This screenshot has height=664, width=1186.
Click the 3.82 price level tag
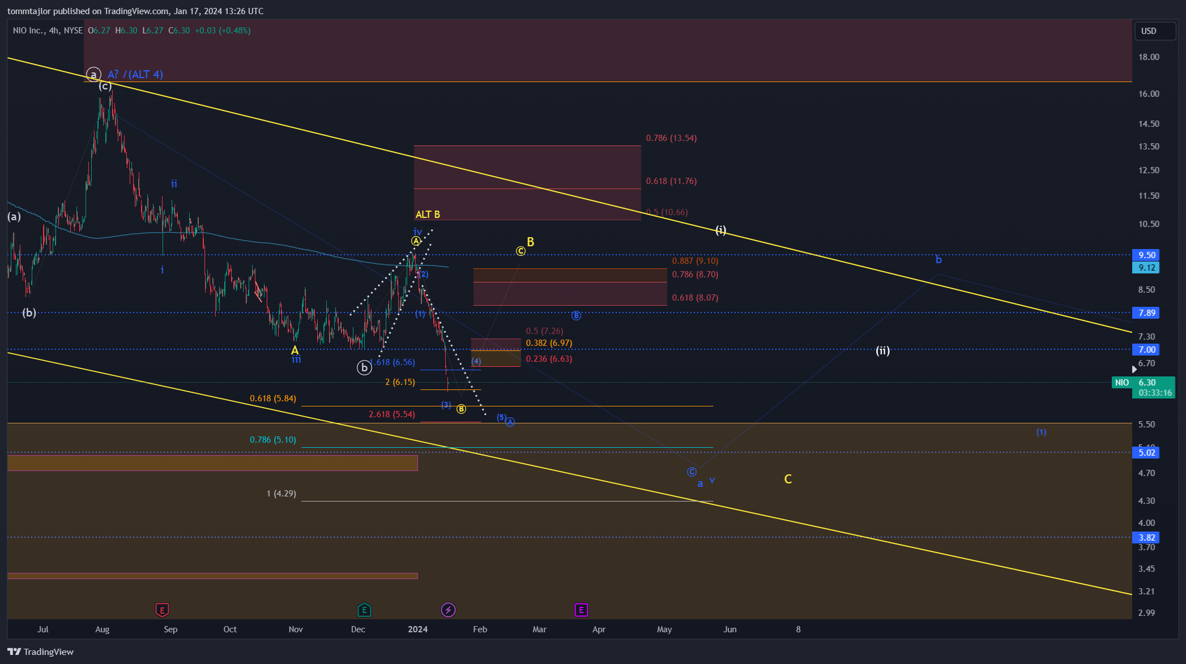click(x=1146, y=538)
